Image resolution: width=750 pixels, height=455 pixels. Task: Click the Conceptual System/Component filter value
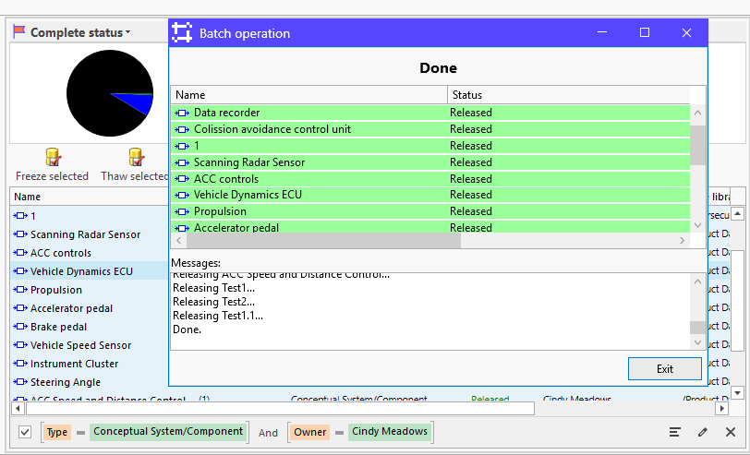[168, 432]
